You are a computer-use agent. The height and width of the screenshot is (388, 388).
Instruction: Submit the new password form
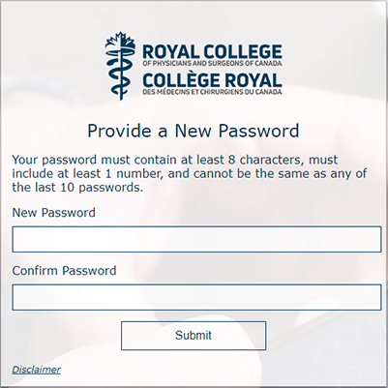point(194,336)
